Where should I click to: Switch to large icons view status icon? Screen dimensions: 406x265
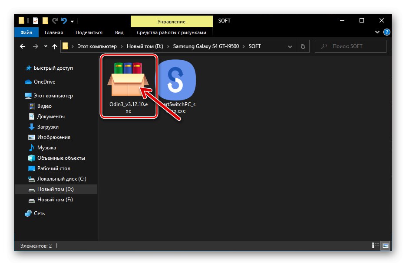pos(385,246)
